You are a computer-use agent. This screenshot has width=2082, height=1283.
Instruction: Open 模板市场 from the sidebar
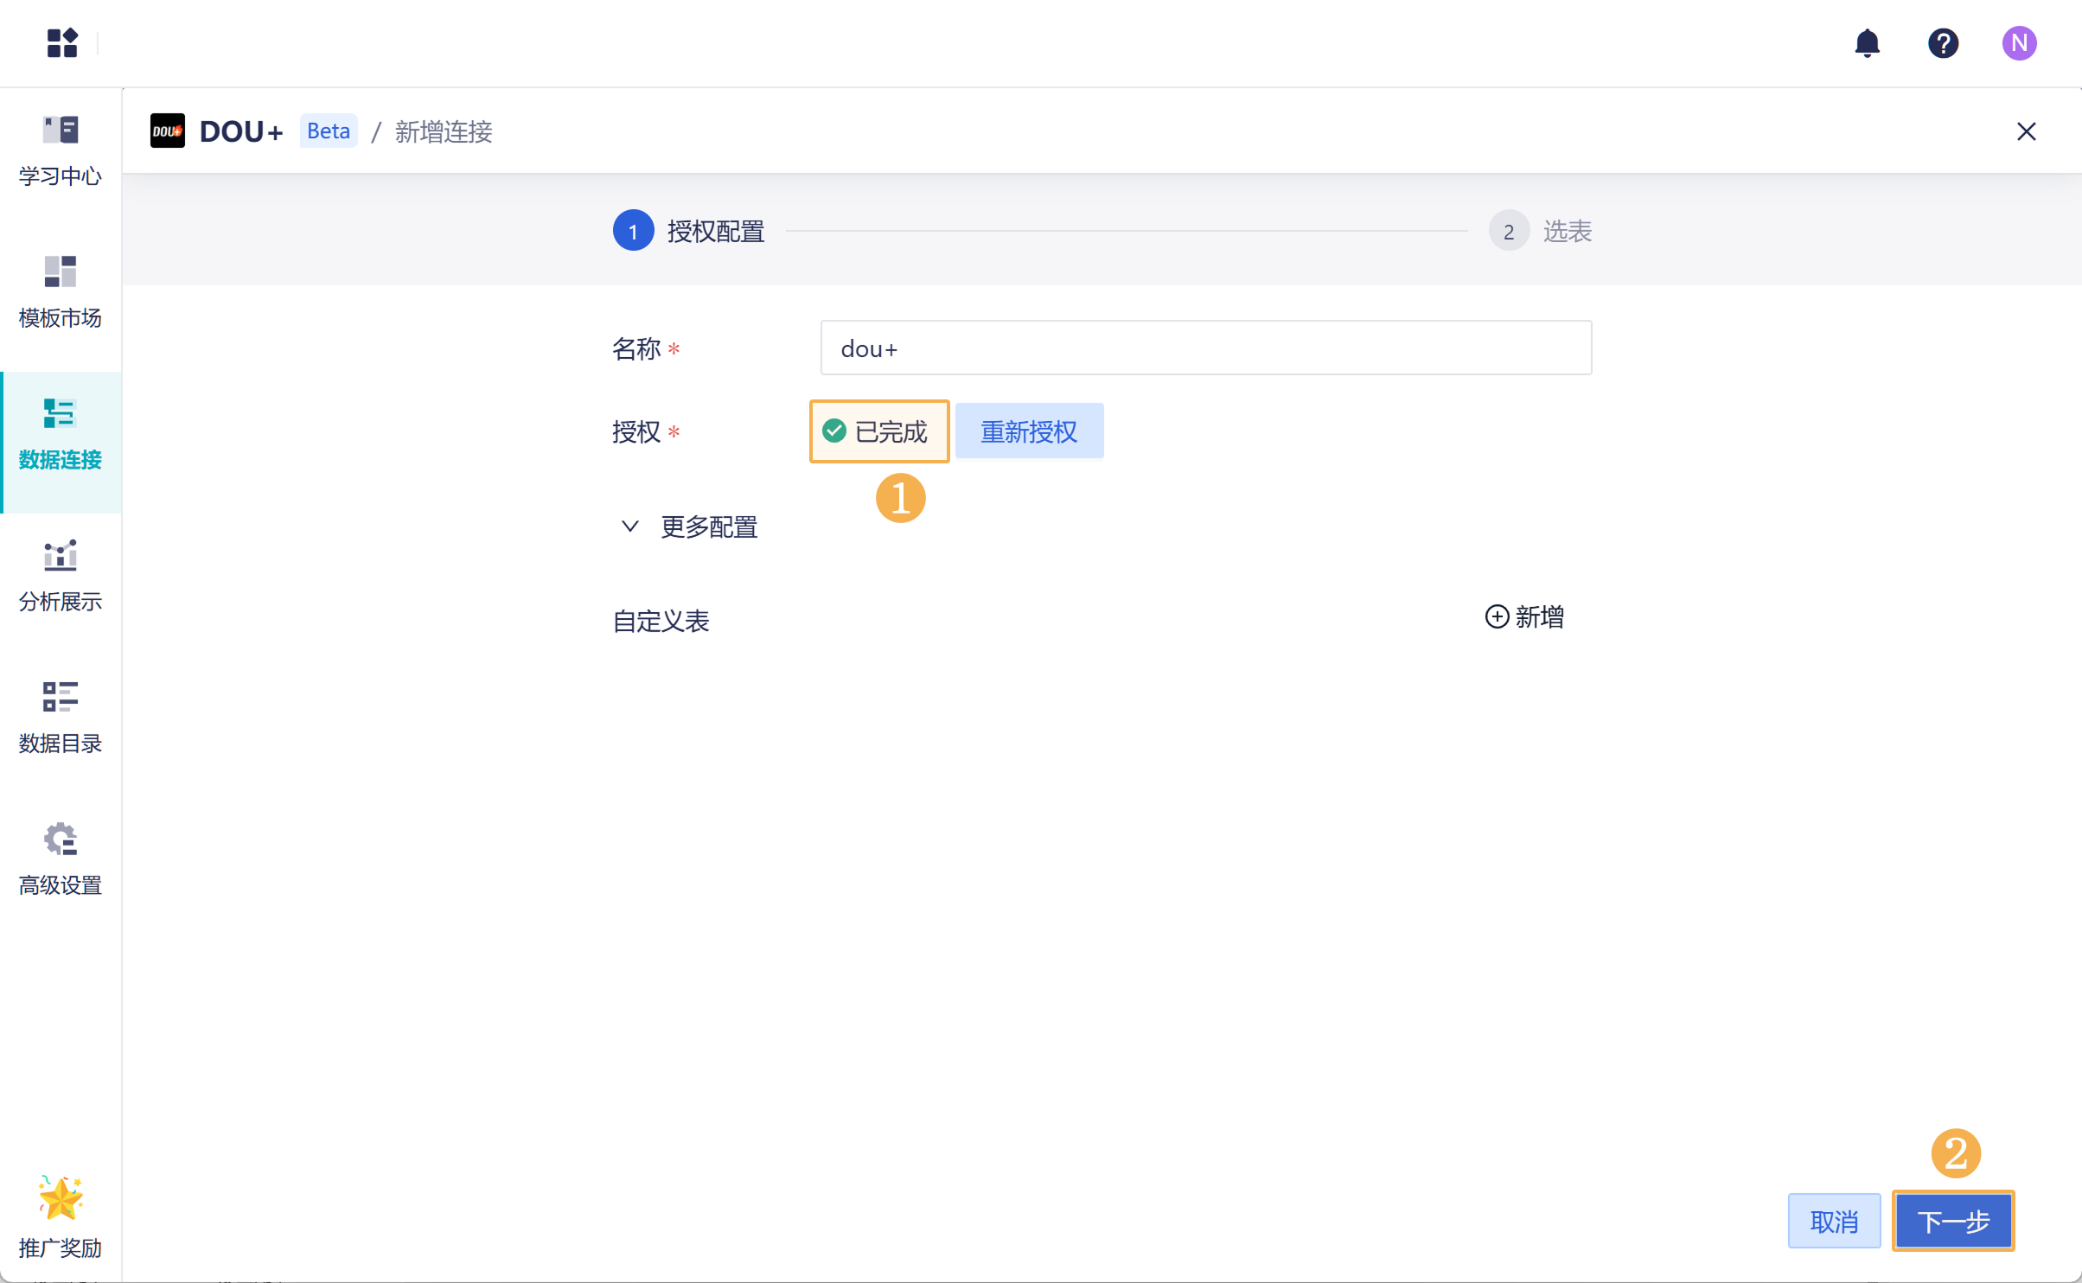(x=61, y=292)
